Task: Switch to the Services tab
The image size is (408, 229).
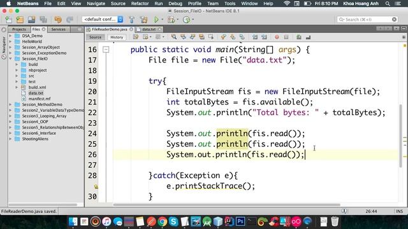Action: [x=58, y=29]
